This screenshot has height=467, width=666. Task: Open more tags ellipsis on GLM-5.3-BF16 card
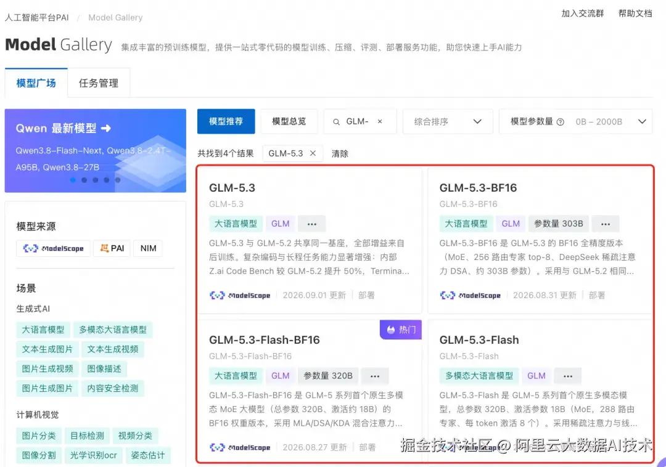606,224
